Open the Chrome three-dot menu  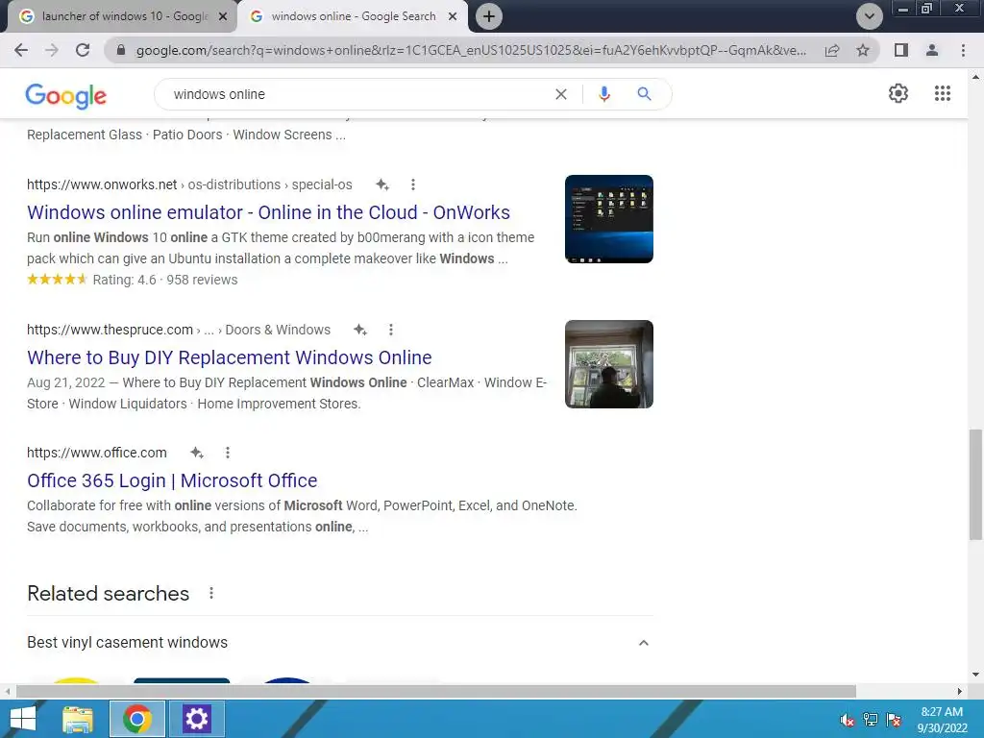963,50
